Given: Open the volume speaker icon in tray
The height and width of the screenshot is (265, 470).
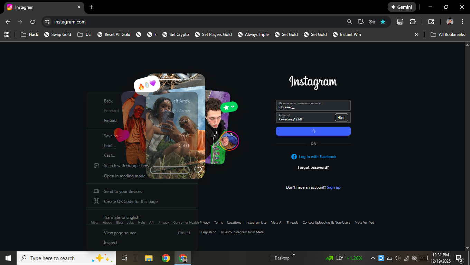Looking at the screenshot, I should (x=397, y=258).
